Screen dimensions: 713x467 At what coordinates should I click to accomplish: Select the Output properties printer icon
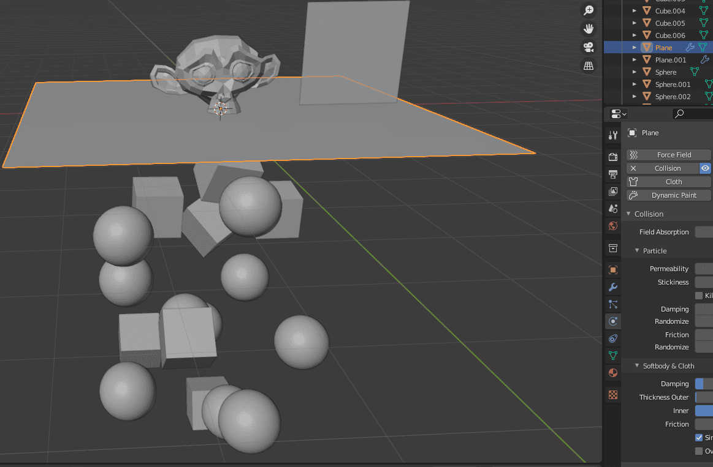[x=612, y=174]
